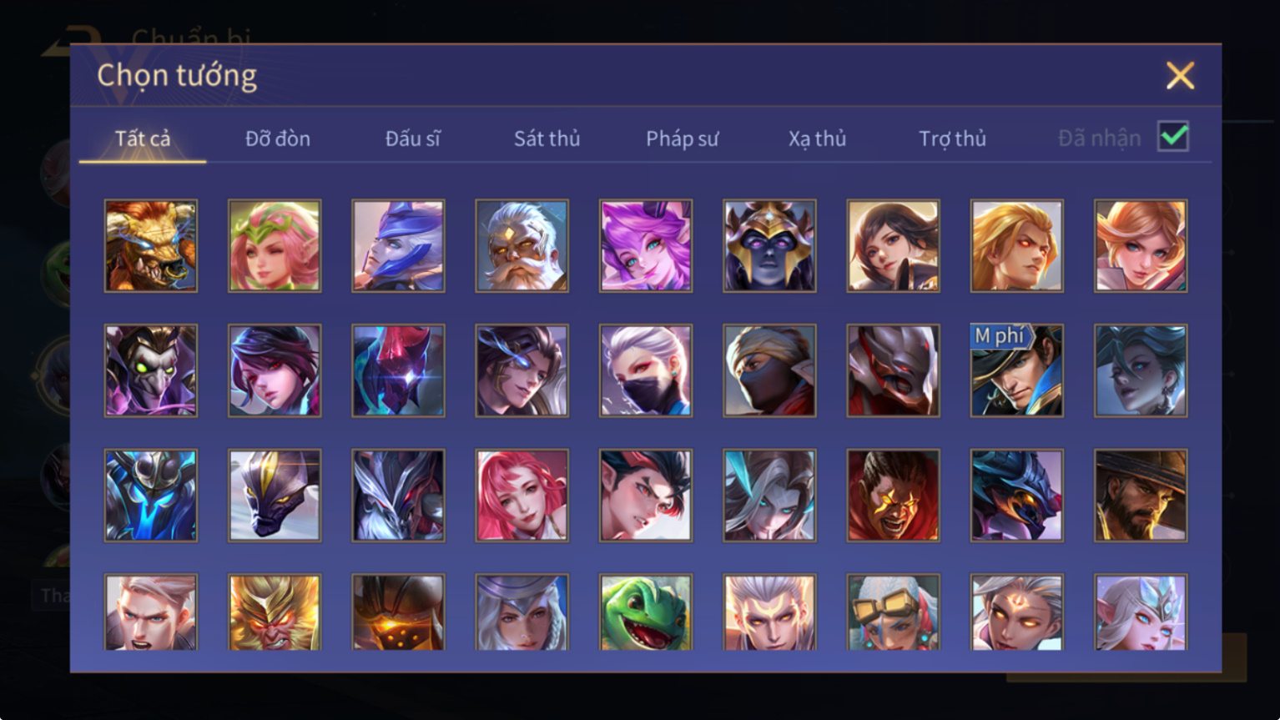Pick the green frog hero portrait
This screenshot has height=720, width=1280.
(x=646, y=612)
